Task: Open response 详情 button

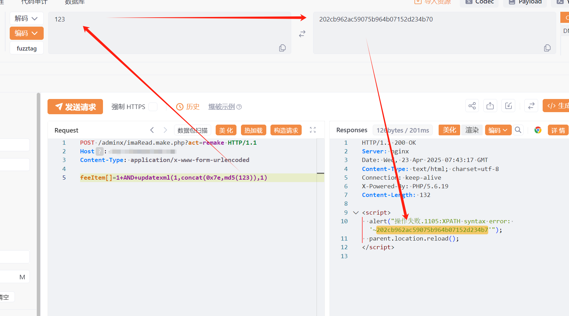Action: 558,130
